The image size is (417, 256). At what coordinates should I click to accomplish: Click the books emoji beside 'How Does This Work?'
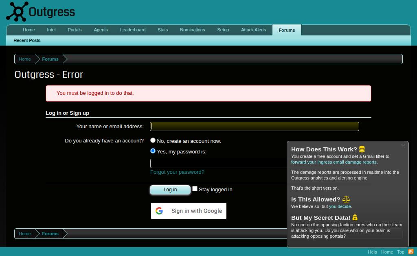pyautogui.click(x=362, y=149)
